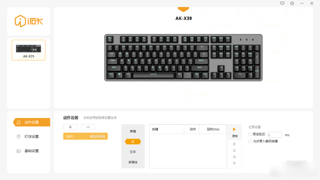
Task: Select the 动作设置 sidebar item
Action: coord(31,122)
